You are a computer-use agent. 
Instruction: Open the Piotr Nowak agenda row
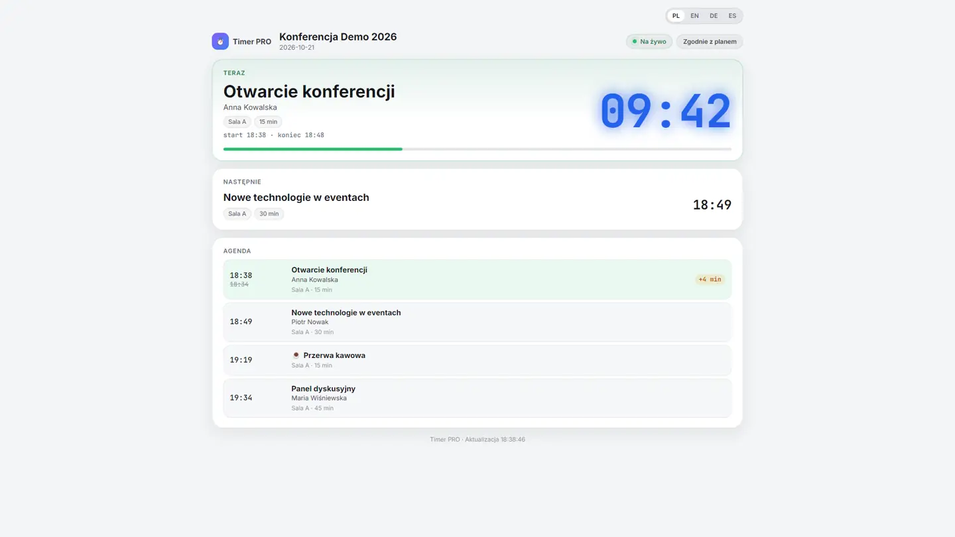(477, 322)
